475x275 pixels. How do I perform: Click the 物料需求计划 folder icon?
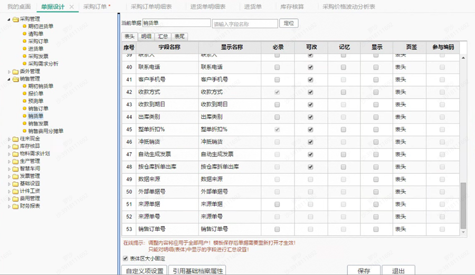15,154
